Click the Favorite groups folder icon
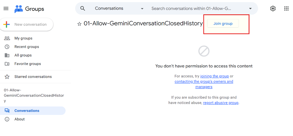This screenshot has height=136, width=293. pos(7,64)
